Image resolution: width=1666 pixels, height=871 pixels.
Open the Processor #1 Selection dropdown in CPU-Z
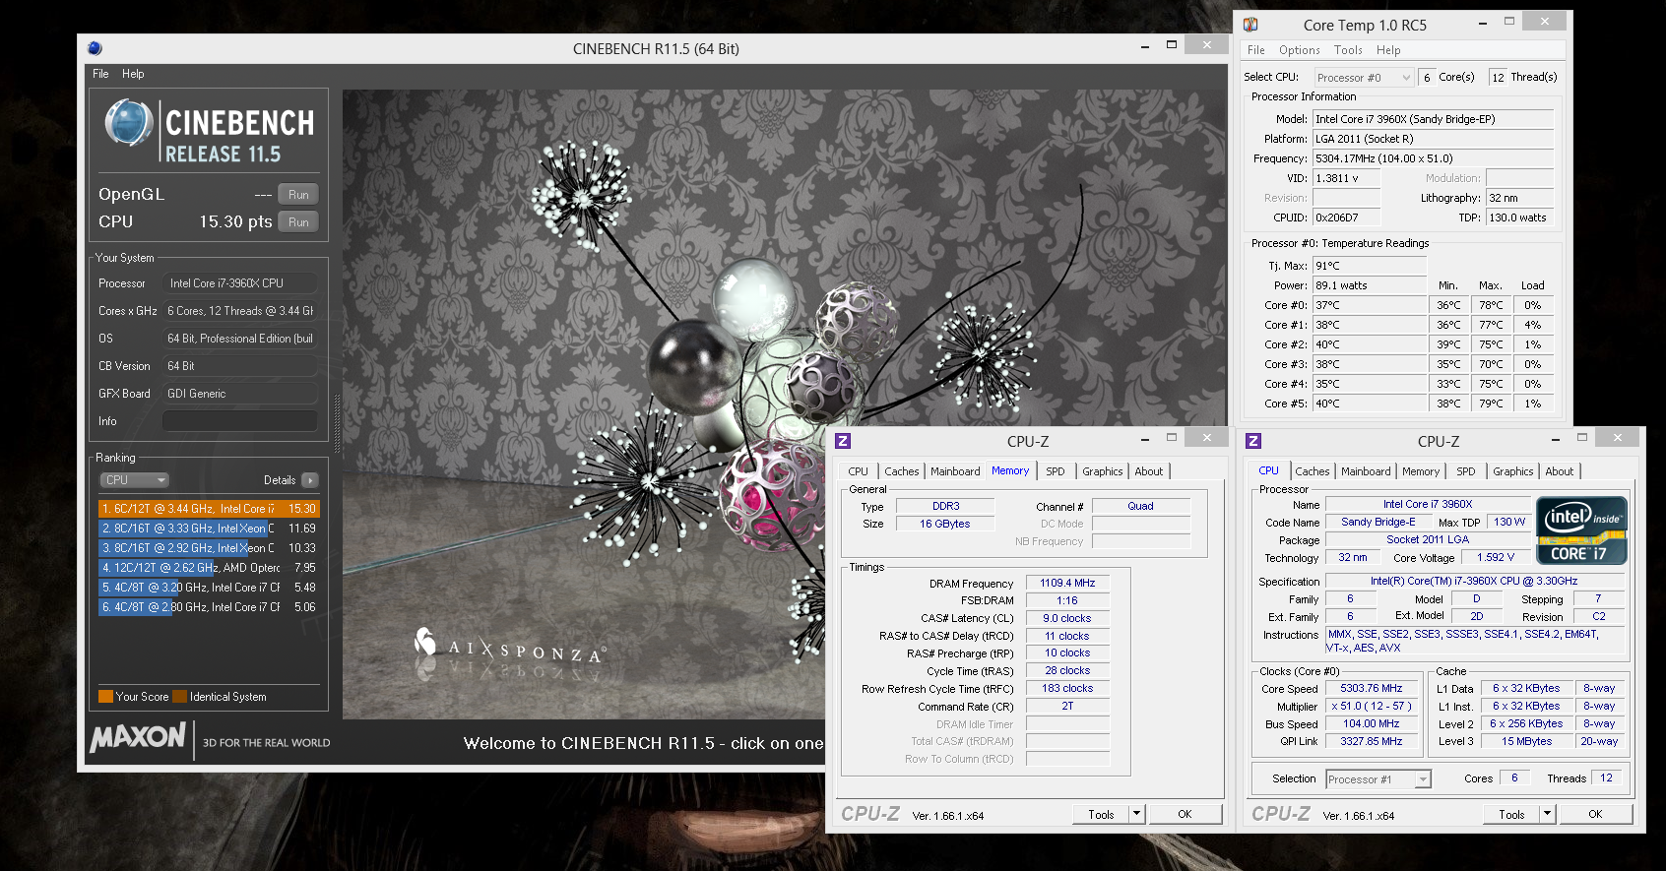(1378, 779)
